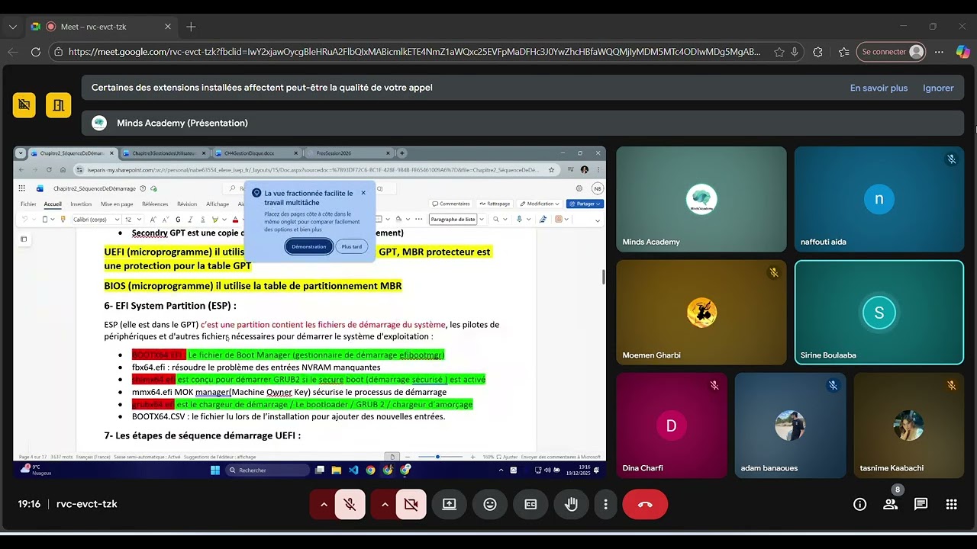Open the emoji reactions picker
Screen dimensions: 977x549
coord(490,504)
